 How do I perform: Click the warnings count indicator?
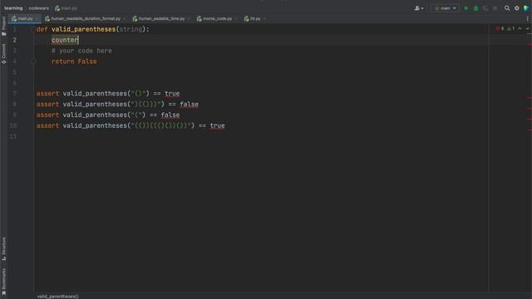point(511,29)
